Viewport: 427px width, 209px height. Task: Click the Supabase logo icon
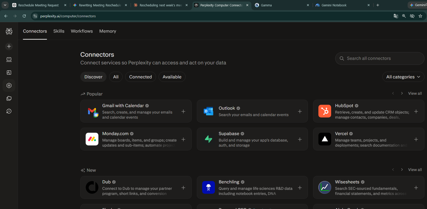tap(209, 139)
